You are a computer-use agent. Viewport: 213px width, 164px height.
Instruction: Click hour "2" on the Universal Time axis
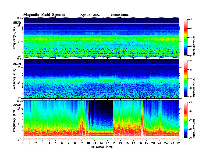pos(36,143)
